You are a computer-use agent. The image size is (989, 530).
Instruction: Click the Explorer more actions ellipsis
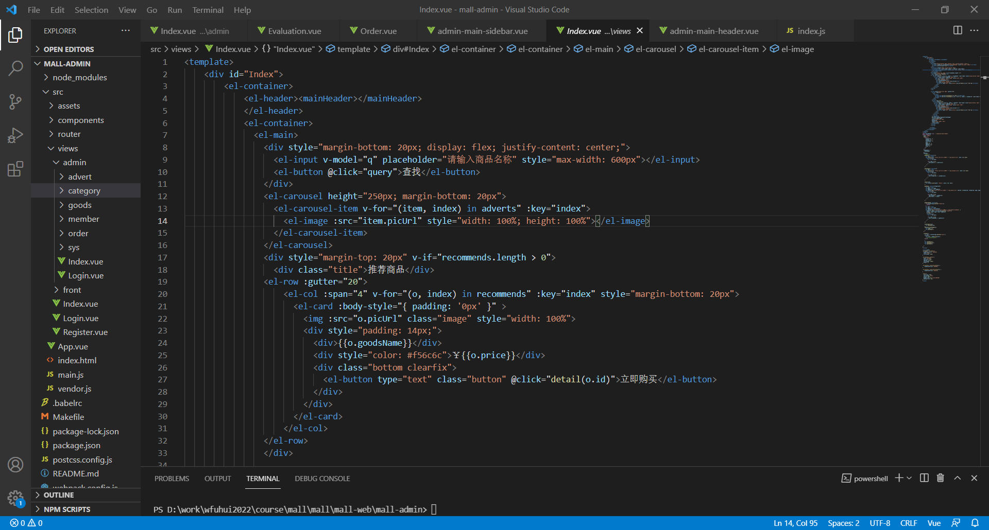(x=126, y=31)
